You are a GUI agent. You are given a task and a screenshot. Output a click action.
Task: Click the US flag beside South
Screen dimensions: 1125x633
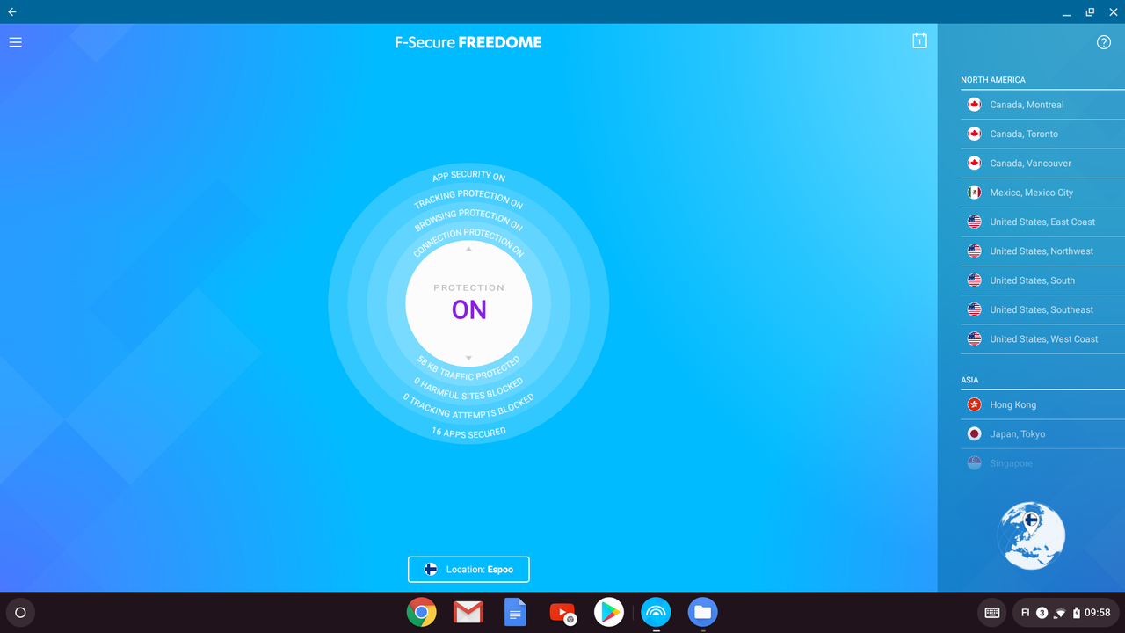tap(974, 280)
